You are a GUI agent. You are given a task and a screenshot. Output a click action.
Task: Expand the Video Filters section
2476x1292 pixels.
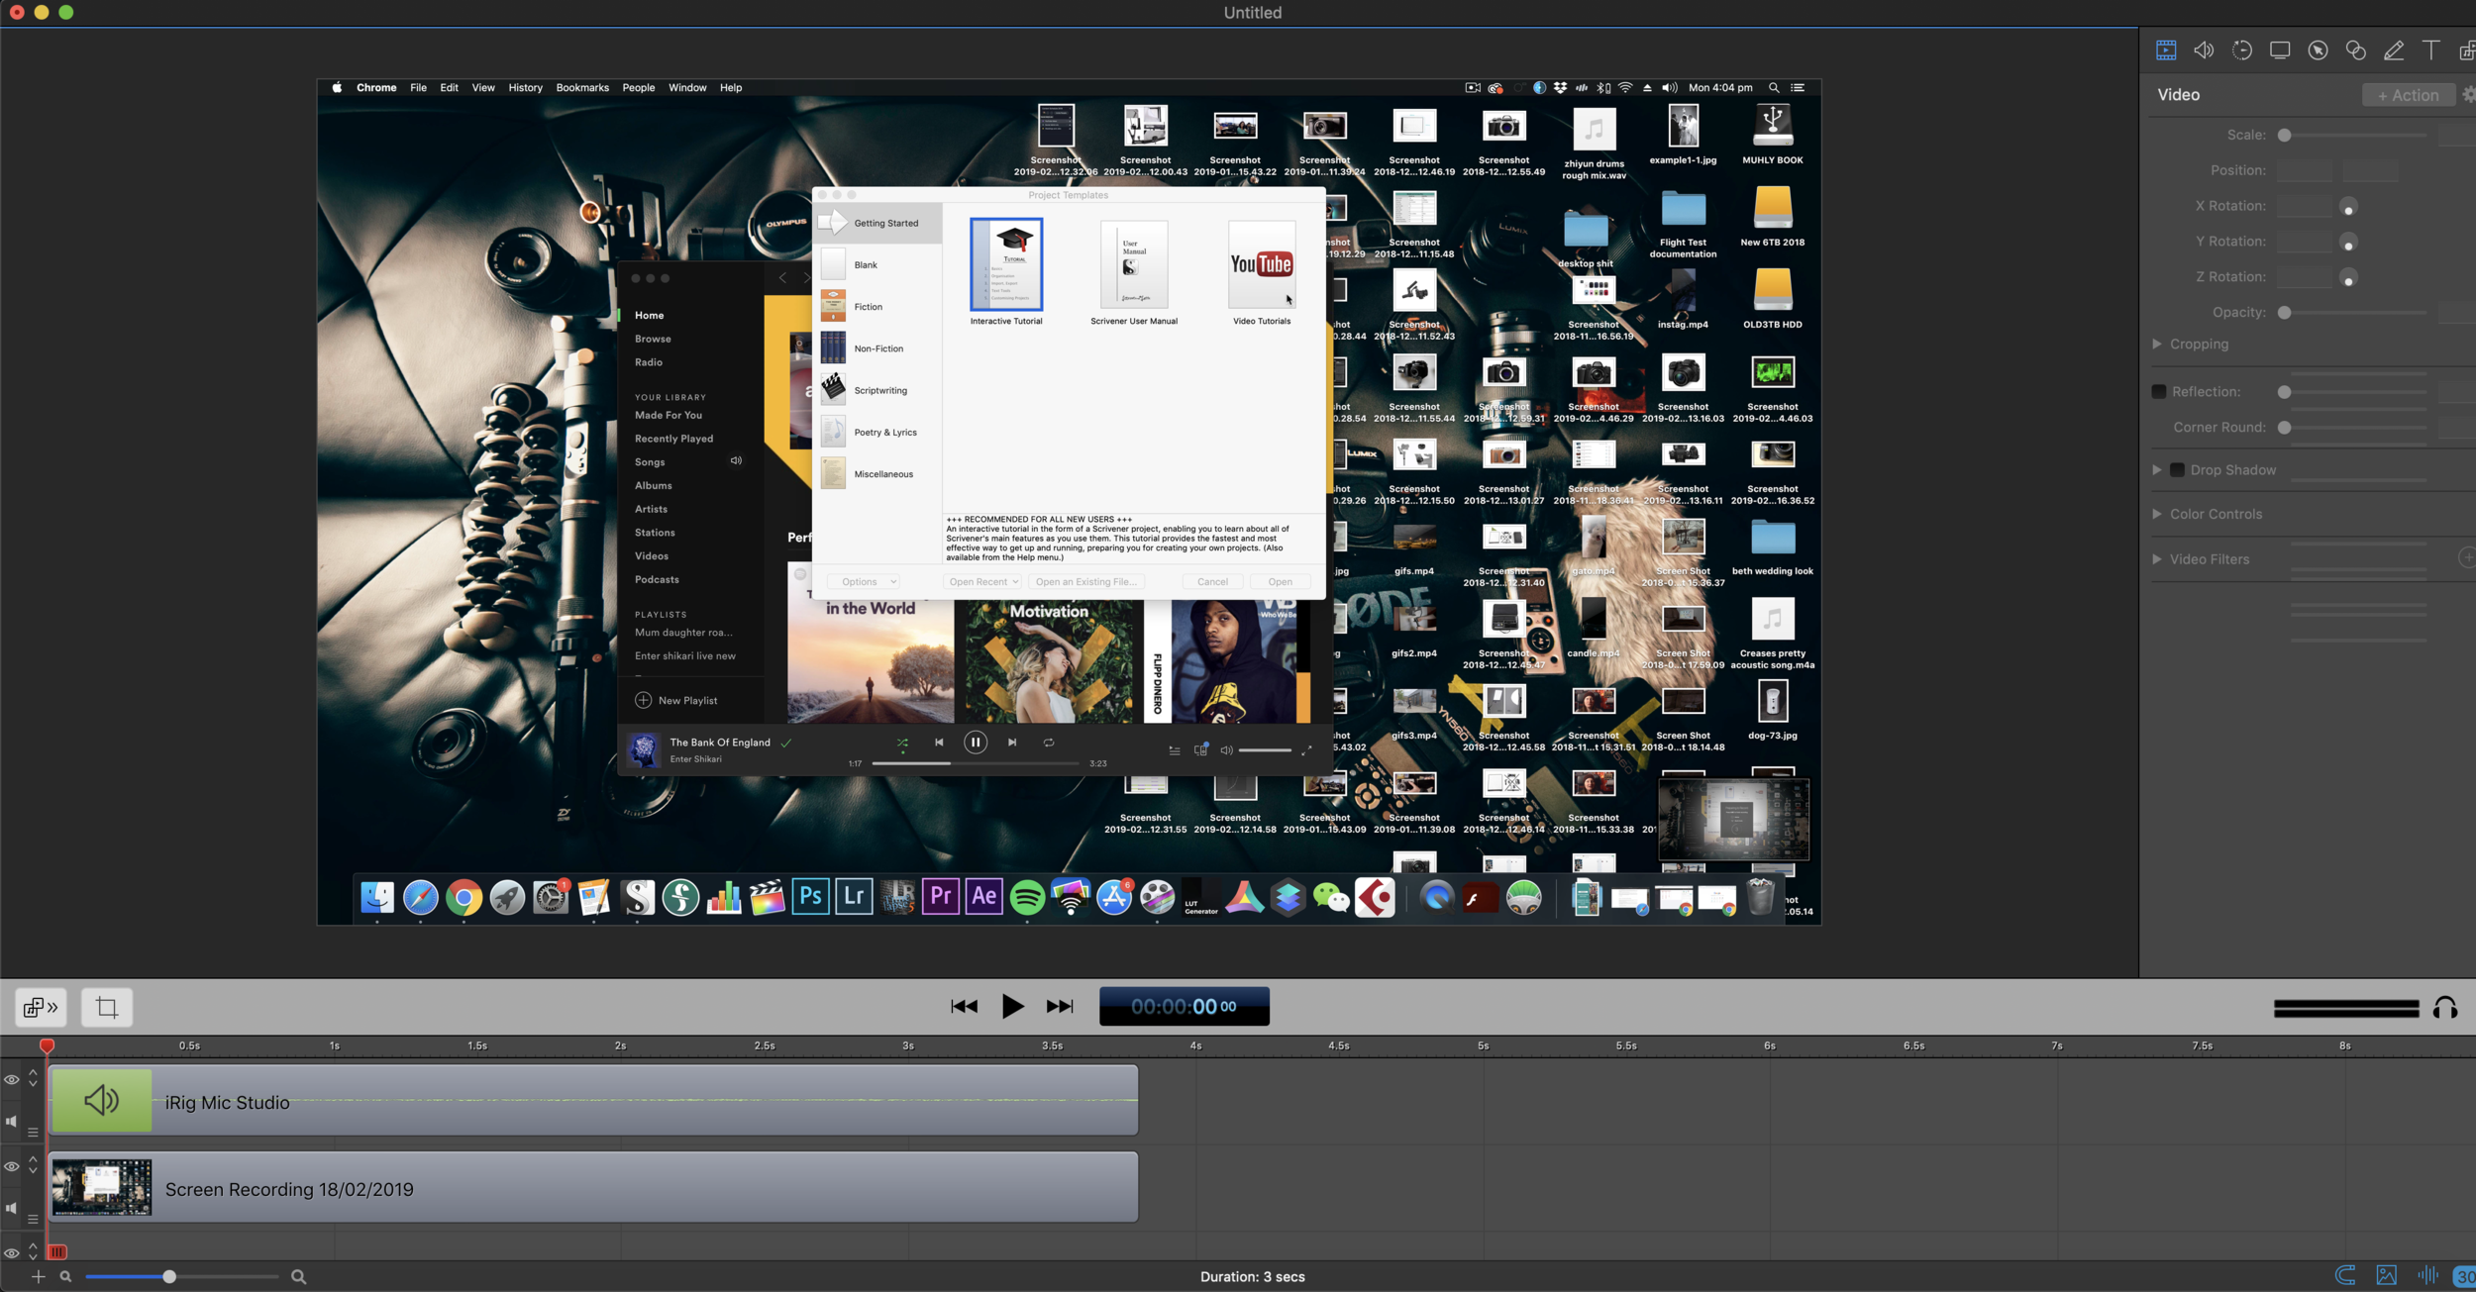[2156, 558]
